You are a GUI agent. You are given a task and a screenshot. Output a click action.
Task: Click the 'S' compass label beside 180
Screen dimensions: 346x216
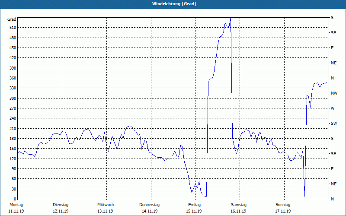click(332, 139)
